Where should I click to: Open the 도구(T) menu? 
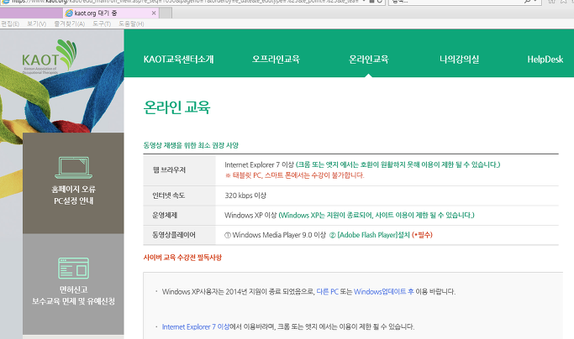pos(102,23)
